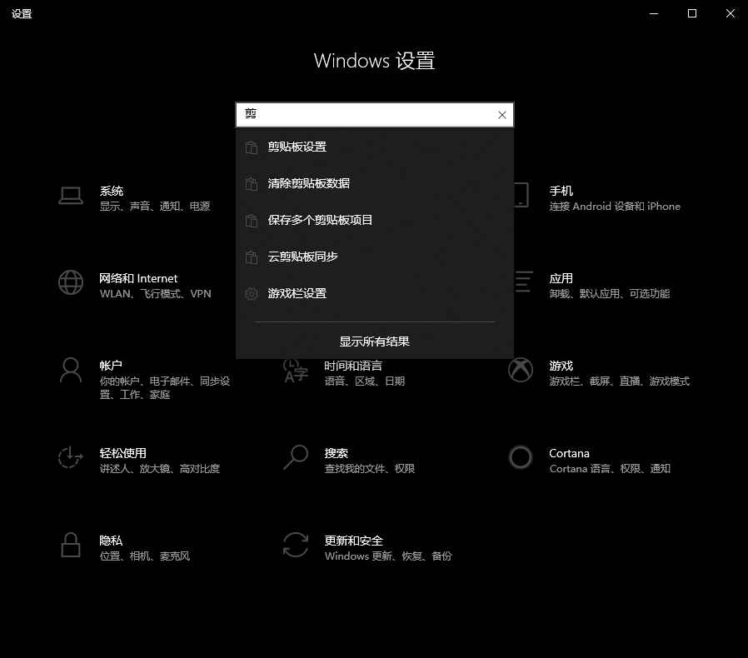The image size is (748, 658).
Task: Show all results via 显示所有结果
Action: click(375, 341)
